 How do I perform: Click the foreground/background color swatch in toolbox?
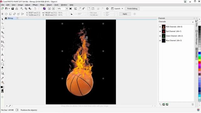(x=2, y=88)
